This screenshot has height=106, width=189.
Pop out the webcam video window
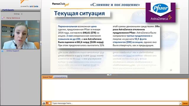click(38, 22)
